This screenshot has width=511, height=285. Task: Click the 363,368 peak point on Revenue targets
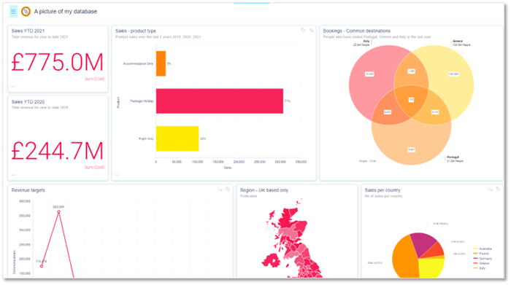[x=58, y=212]
